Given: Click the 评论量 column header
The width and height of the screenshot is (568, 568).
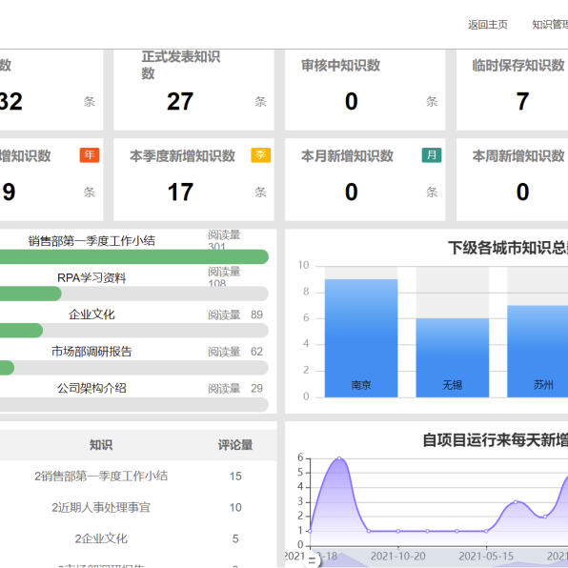Looking at the screenshot, I should [x=235, y=445].
